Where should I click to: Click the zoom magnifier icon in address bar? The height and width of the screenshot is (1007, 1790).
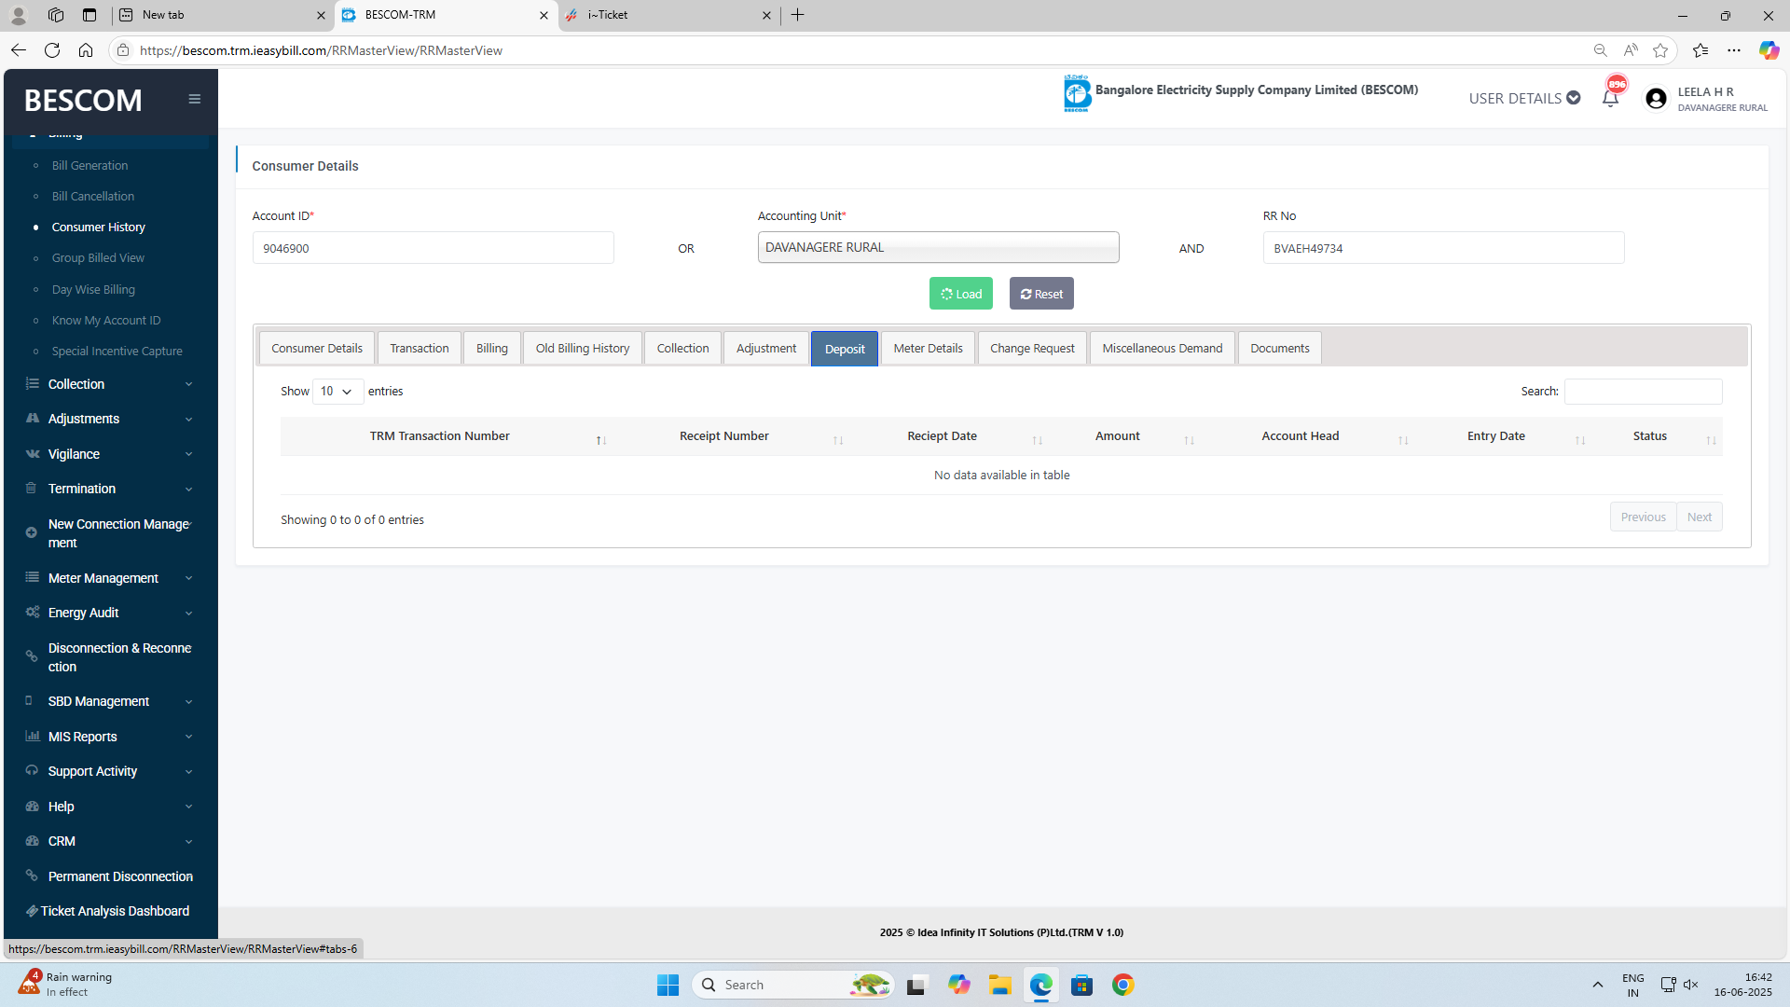1600,50
